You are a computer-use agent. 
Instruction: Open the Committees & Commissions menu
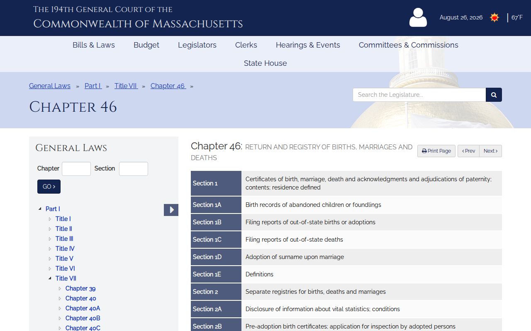tap(409, 45)
